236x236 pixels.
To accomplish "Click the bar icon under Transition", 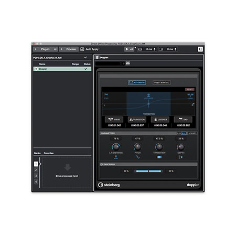I will click(159, 157).
